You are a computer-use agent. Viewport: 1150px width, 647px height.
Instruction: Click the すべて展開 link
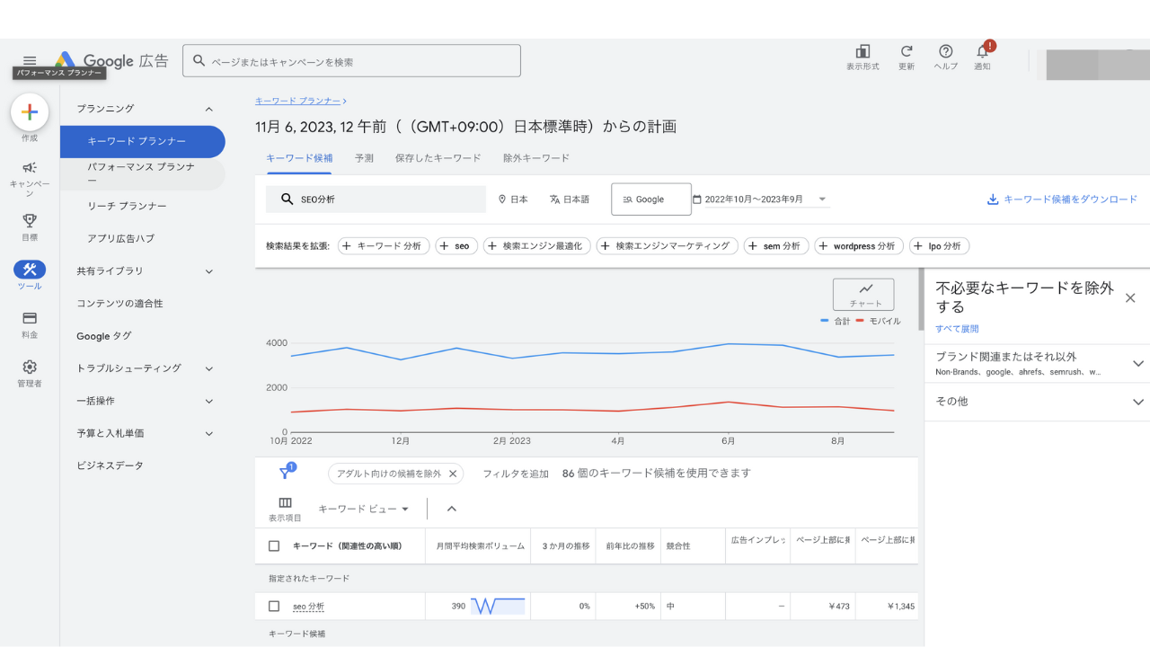957,329
